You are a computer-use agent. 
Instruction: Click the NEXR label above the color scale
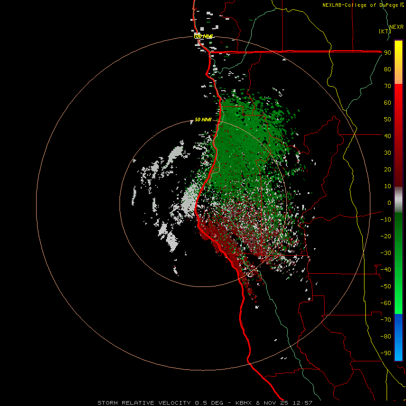pos(396,27)
